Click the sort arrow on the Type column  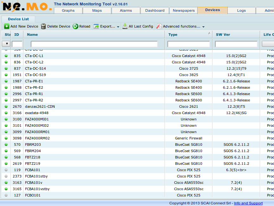[209, 33]
